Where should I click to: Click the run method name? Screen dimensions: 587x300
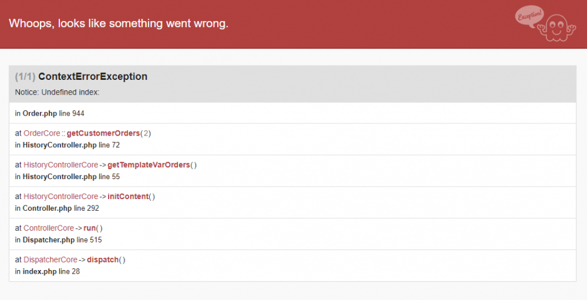coord(89,228)
